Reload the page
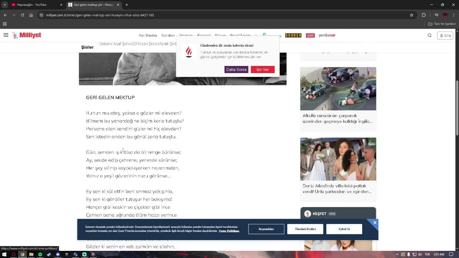The width and height of the screenshot is (459, 258). [22, 15]
